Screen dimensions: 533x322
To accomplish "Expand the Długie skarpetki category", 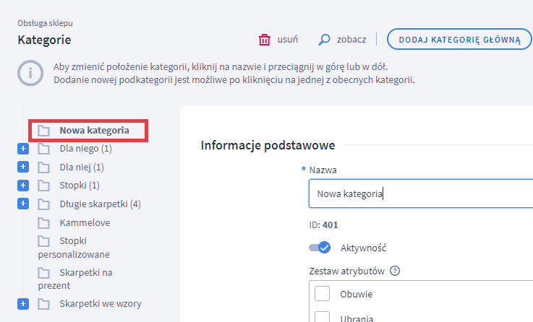I will point(23,204).
